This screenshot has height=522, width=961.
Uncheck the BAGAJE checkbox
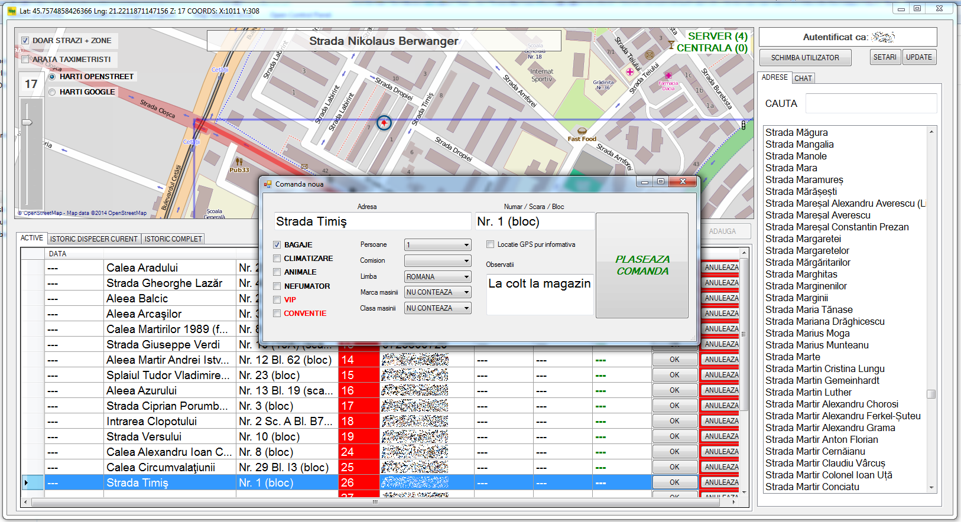click(277, 244)
